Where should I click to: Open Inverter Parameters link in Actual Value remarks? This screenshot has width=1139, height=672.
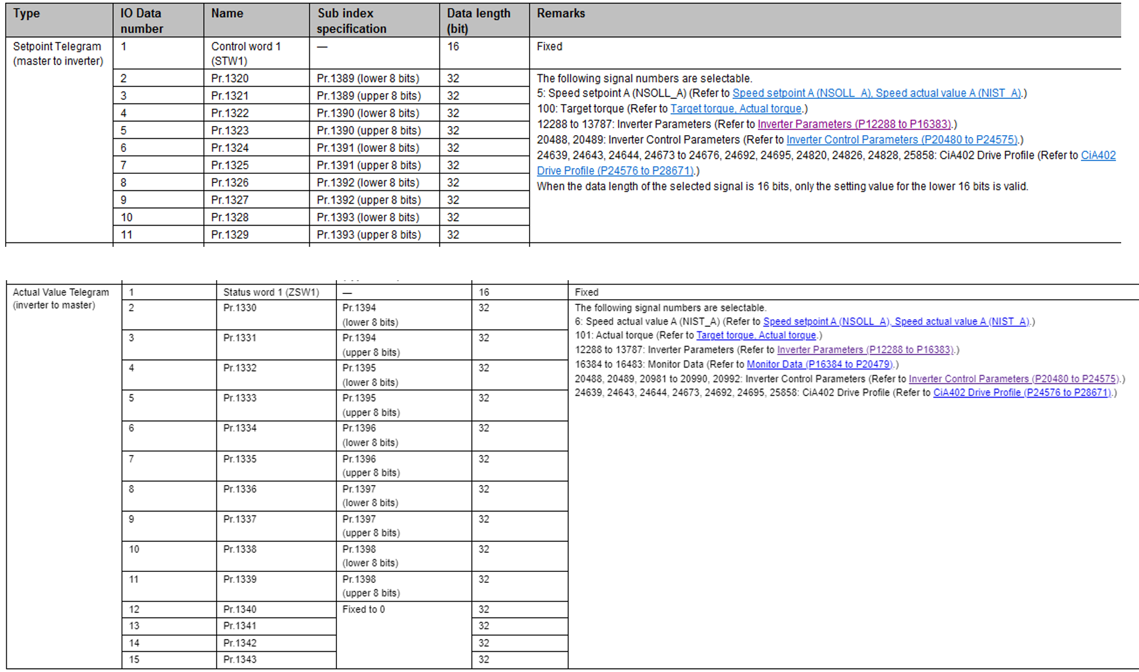pos(865,350)
